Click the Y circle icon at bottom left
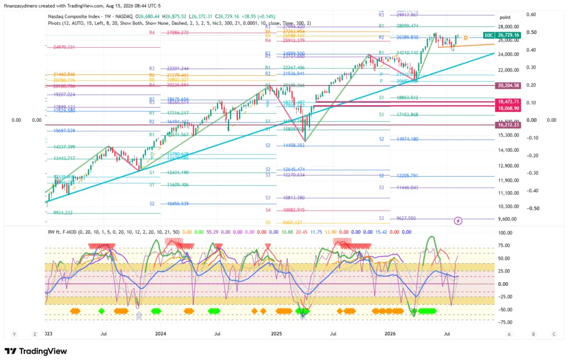This screenshot has height=363, width=568. 14,334
